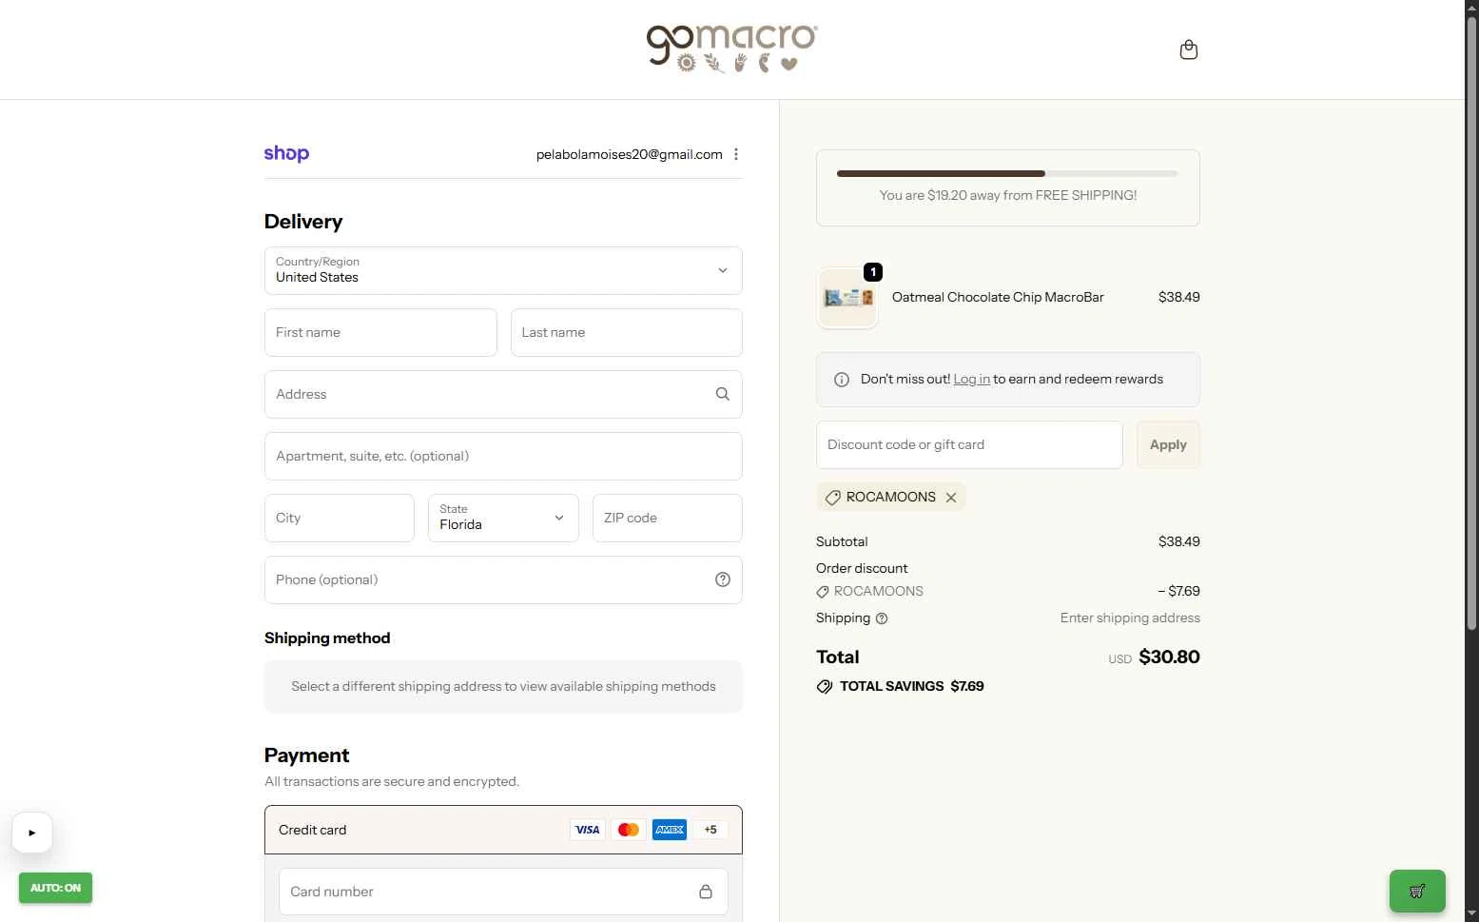Toggle the AUTO: ON button
This screenshot has height=922, width=1479.
click(55, 888)
